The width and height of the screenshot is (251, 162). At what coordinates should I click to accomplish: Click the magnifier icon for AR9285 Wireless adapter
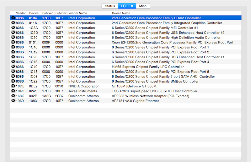point(13,96)
